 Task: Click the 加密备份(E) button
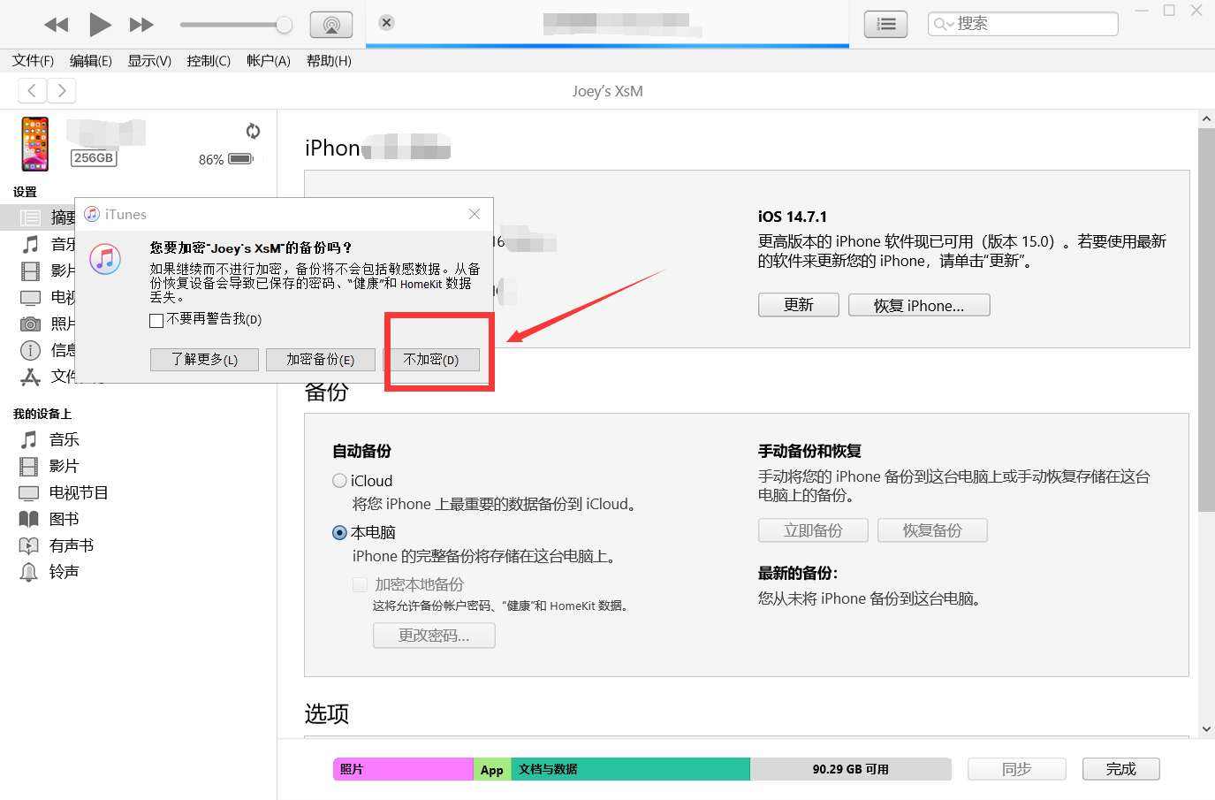pos(320,360)
